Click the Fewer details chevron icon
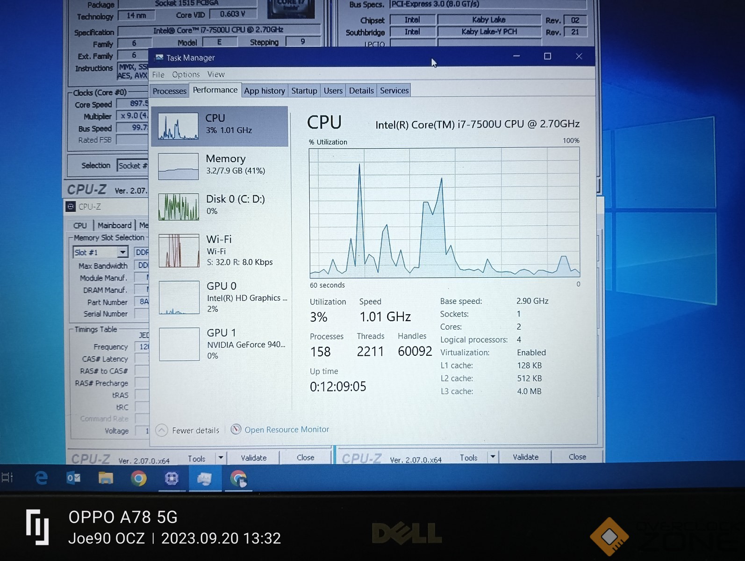The height and width of the screenshot is (561, 745). click(162, 430)
